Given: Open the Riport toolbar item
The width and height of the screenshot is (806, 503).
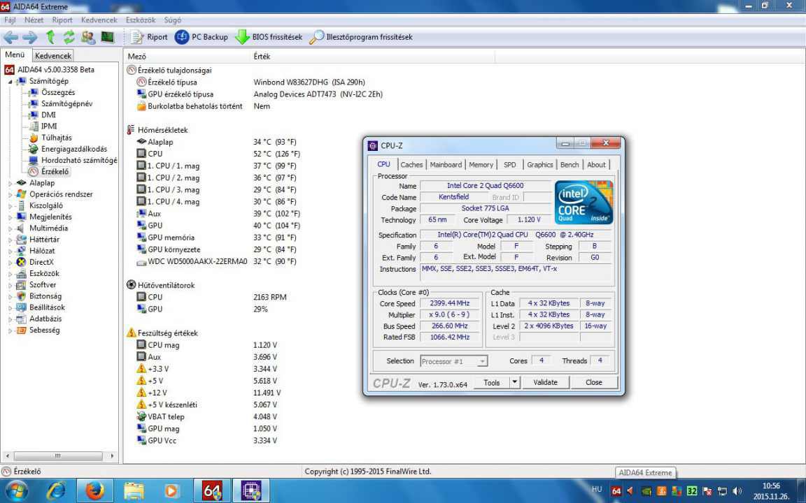Looking at the screenshot, I should [149, 37].
